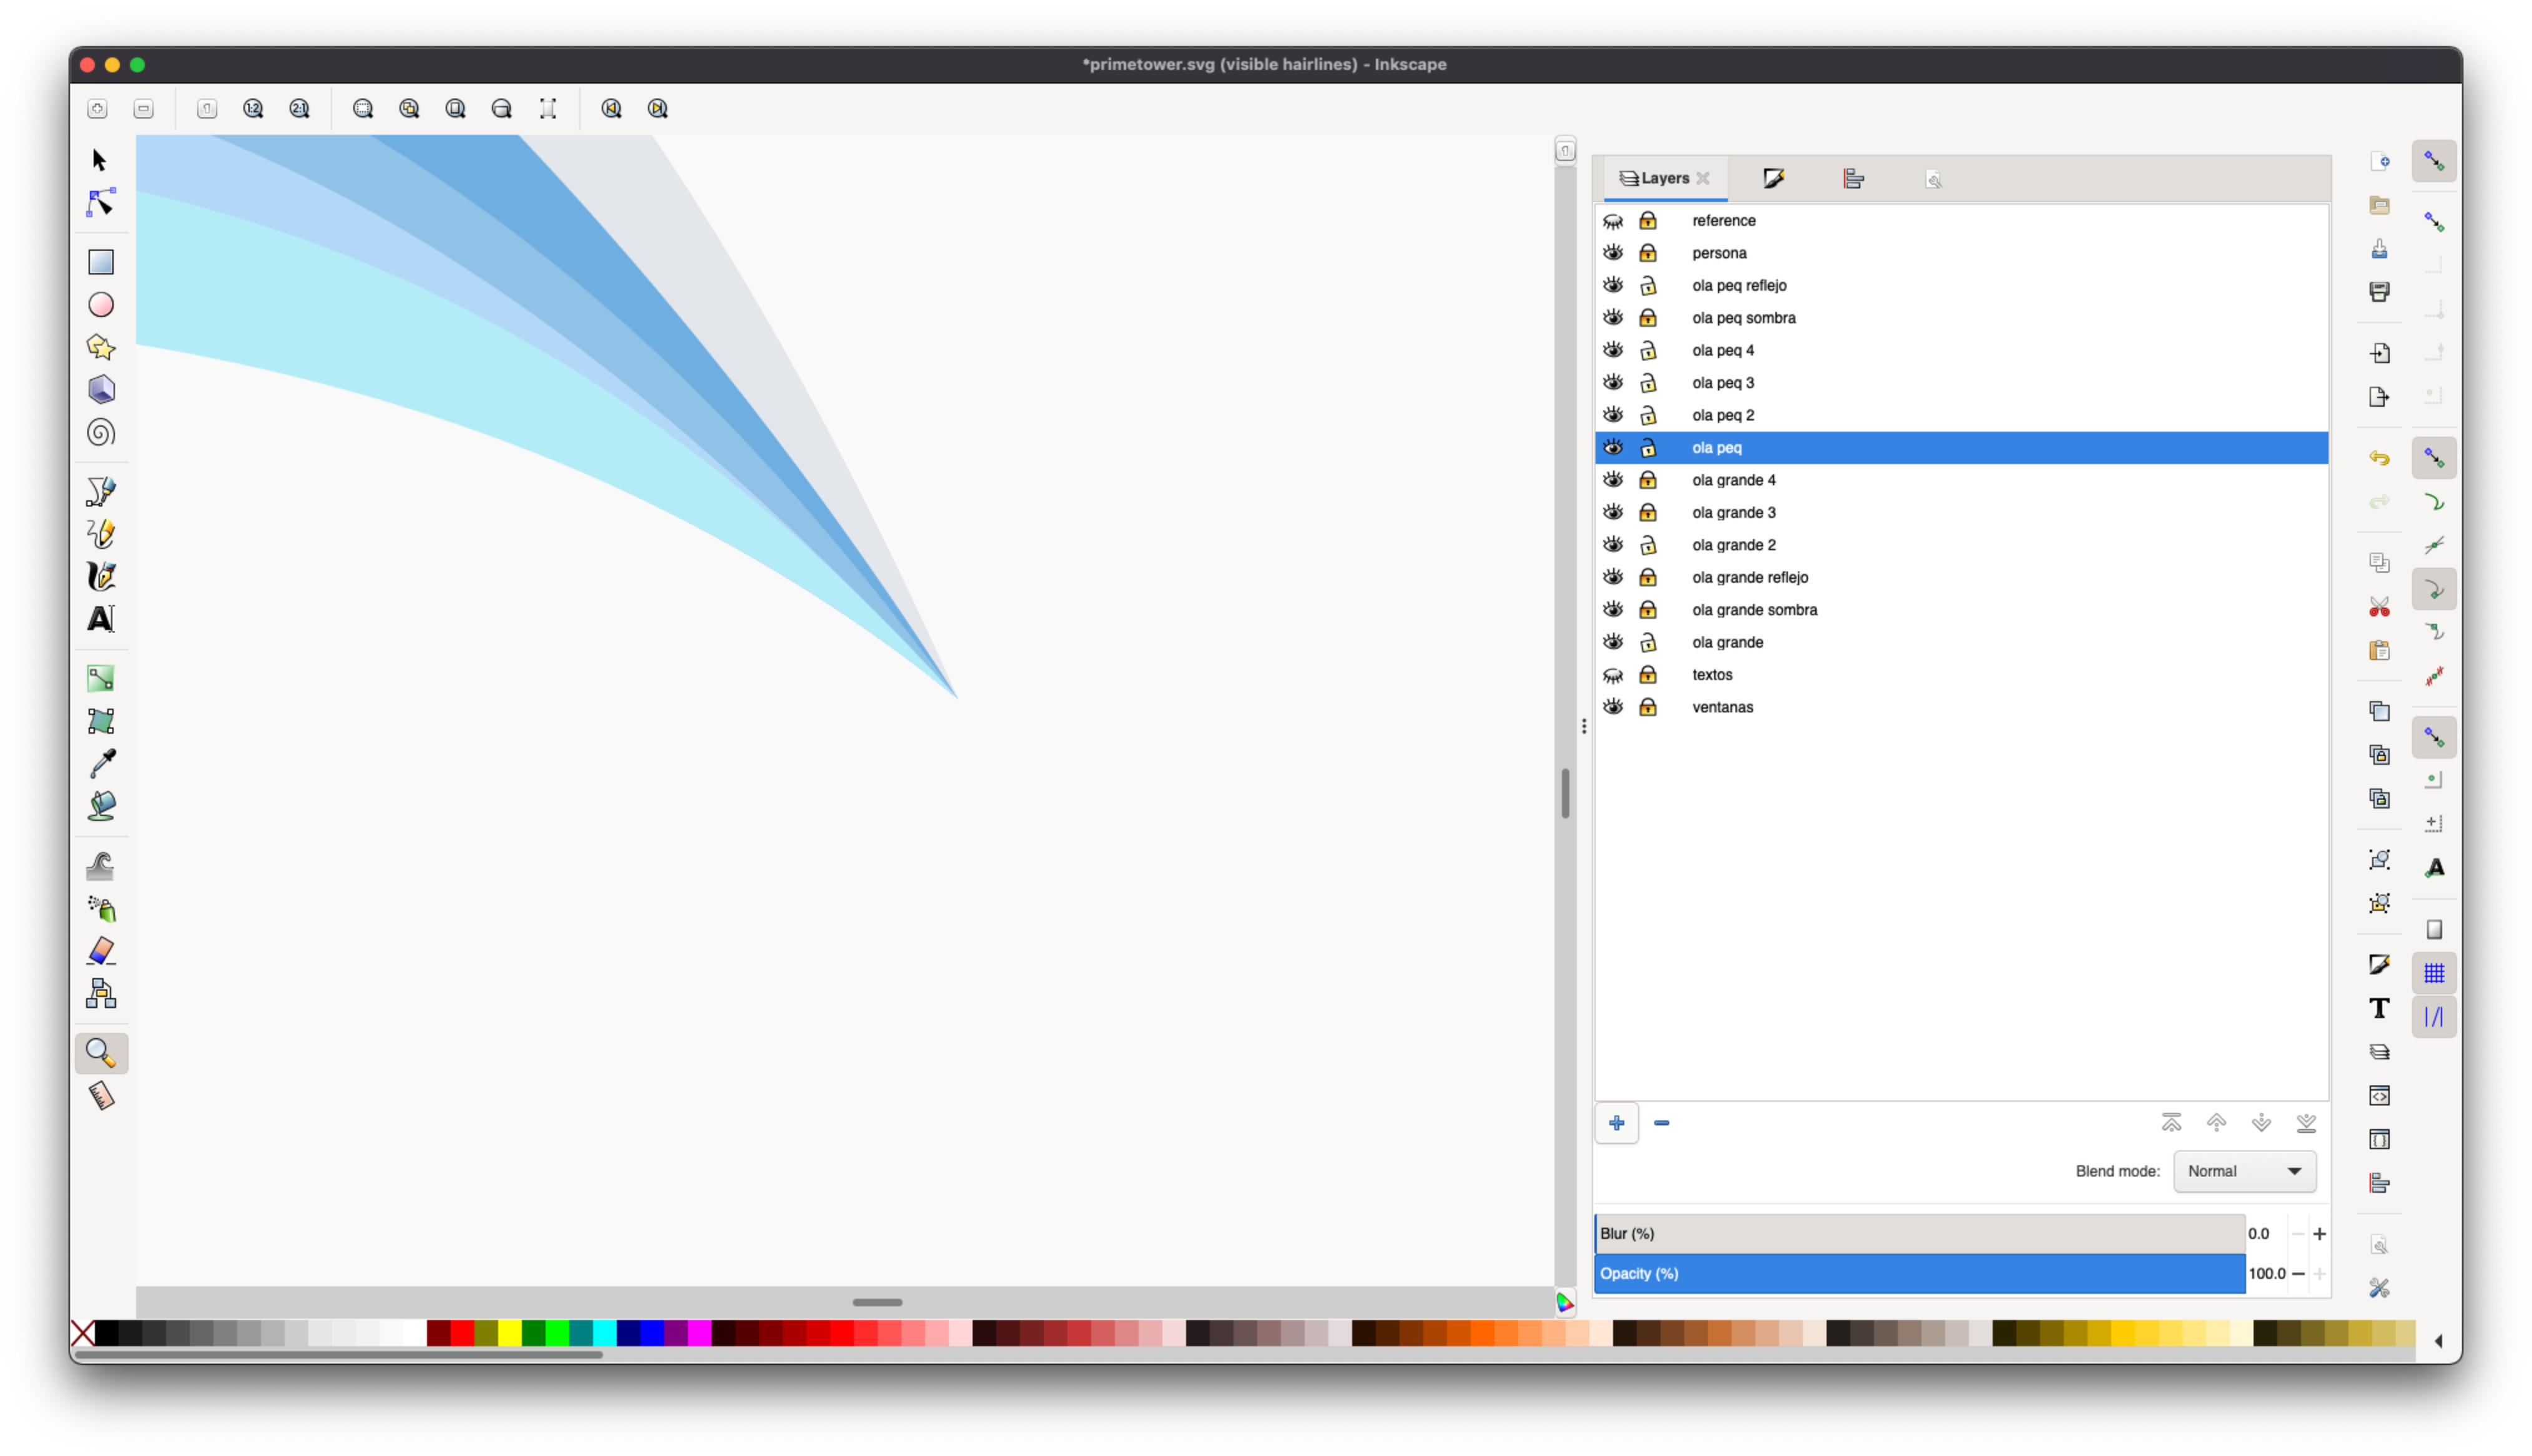
Task: Select the Gradient tool
Action: tap(101, 679)
